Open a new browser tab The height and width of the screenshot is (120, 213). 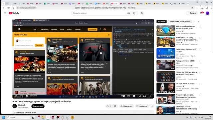coord(188,4)
